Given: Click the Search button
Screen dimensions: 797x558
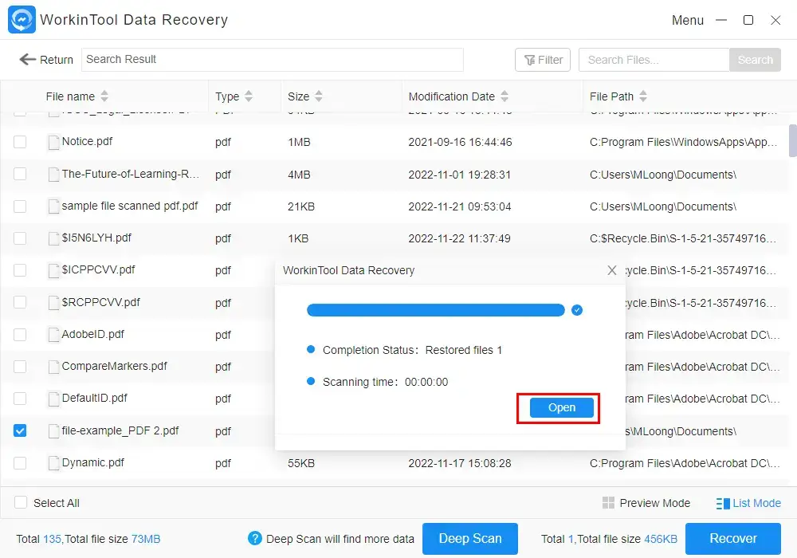Looking at the screenshot, I should click(755, 60).
